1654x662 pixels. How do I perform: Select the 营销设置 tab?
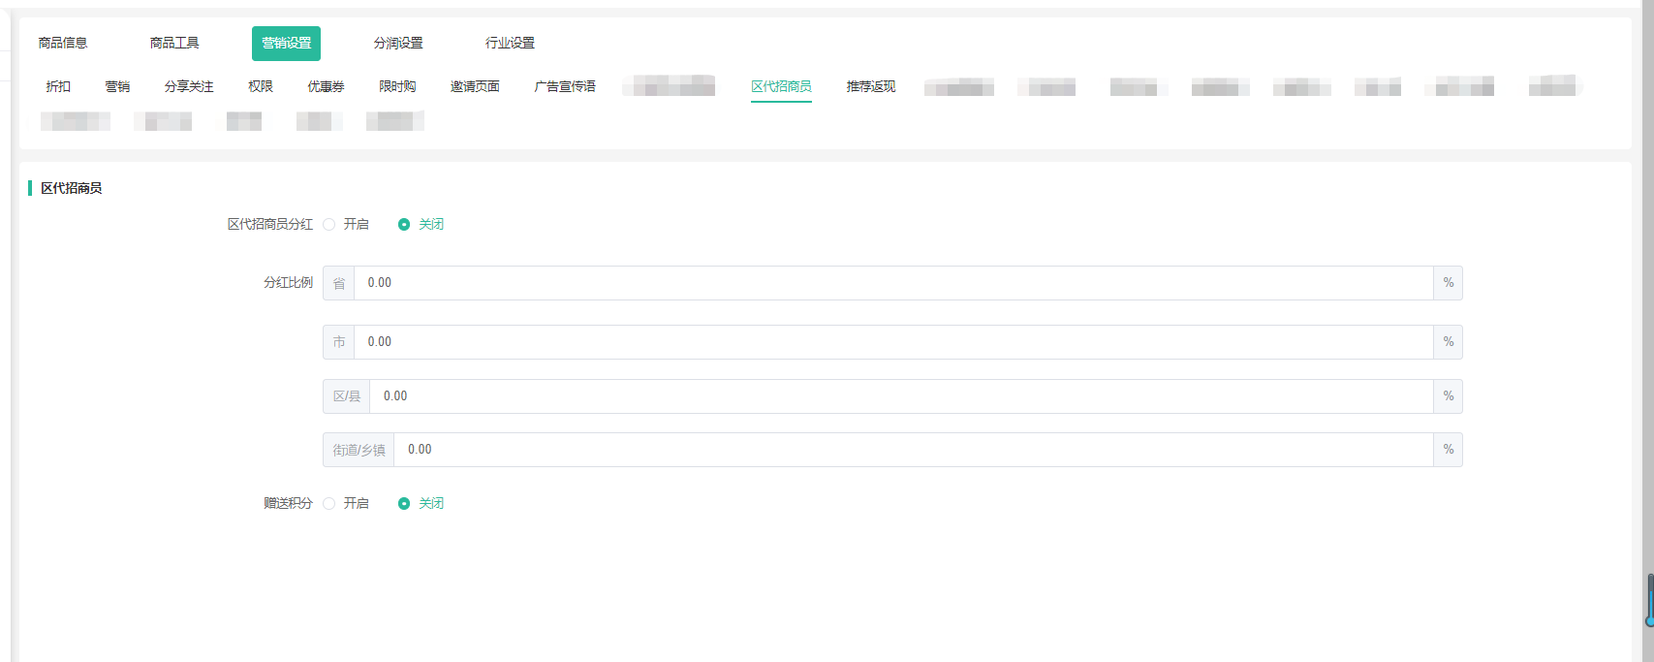point(286,43)
